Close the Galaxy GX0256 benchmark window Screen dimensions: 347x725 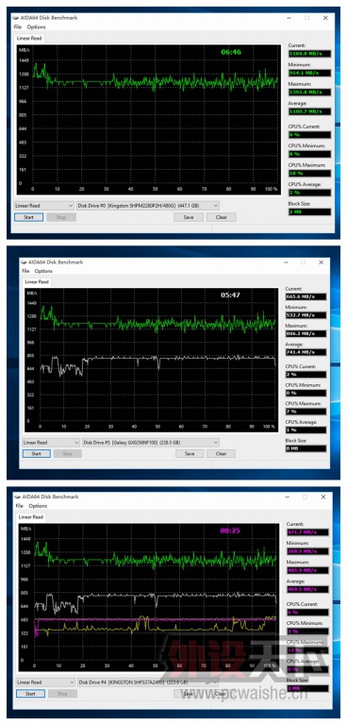click(x=322, y=262)
